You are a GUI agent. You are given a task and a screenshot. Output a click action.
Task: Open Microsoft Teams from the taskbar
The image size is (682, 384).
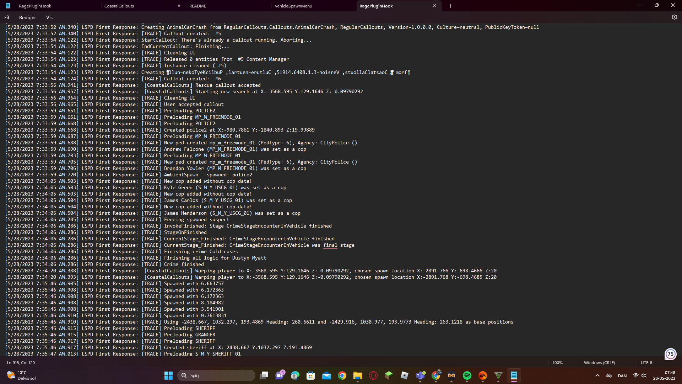(420, 375)
